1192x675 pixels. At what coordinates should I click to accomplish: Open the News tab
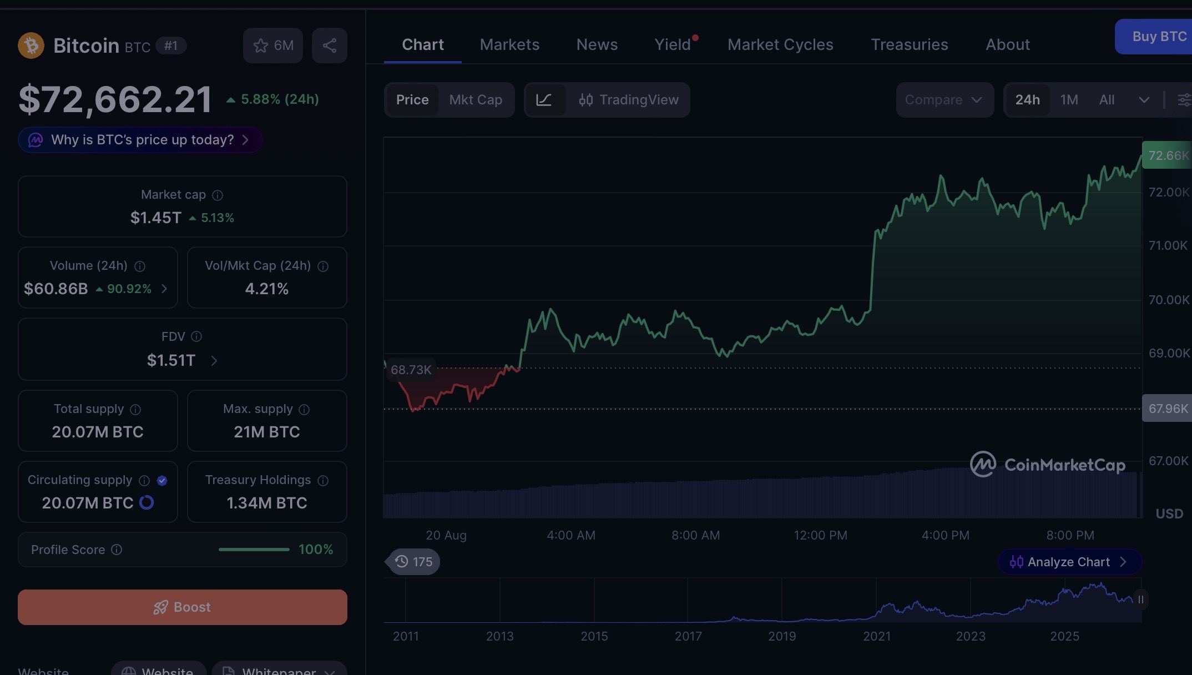pyautogui.click(x=597, y=44)
